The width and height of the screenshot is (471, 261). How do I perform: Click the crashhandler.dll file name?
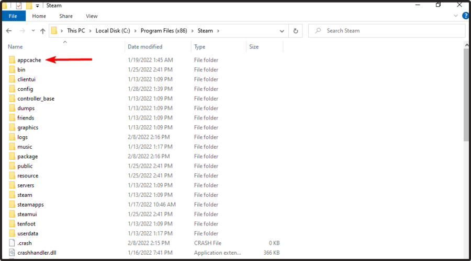tap(37, 253)
